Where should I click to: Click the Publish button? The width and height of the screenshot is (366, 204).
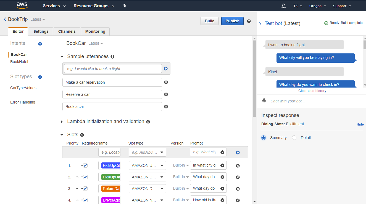[x=232, y=21]
